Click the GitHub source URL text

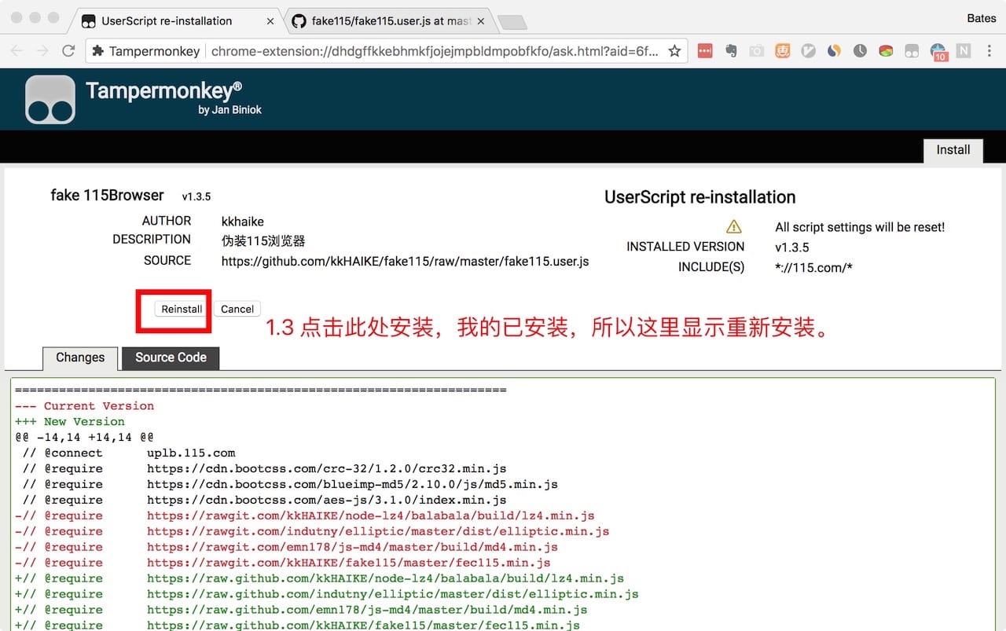(x=406, y=261)
